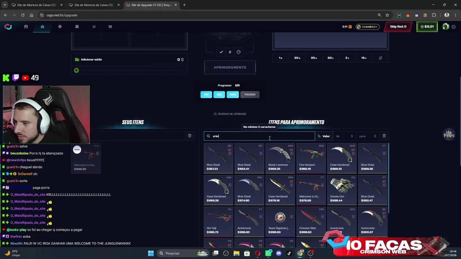Choose the 50x multiplier preset
The width and height of the screenshot is (461, 259).
(331, 58)
